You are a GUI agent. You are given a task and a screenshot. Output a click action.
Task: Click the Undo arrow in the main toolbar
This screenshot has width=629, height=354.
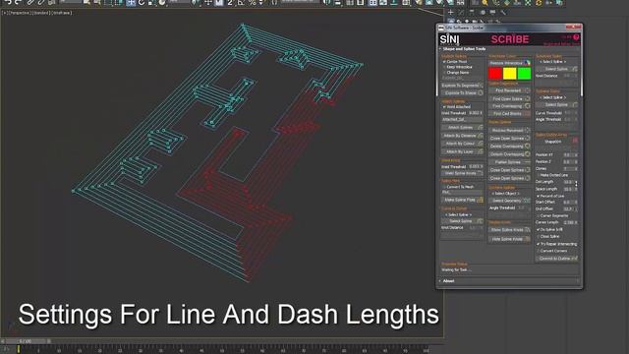[8, 2]
